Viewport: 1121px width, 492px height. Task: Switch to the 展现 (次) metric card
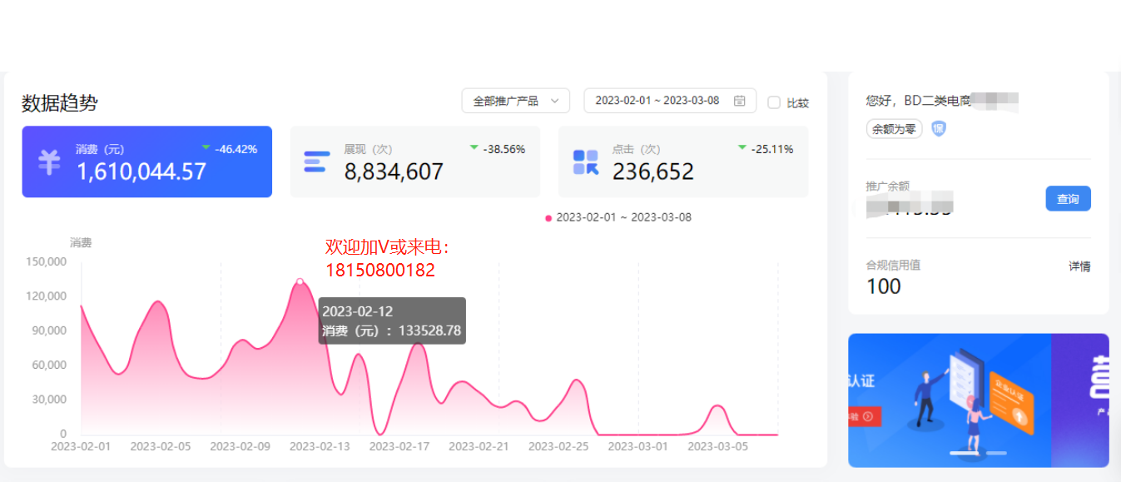pos(414,162)
